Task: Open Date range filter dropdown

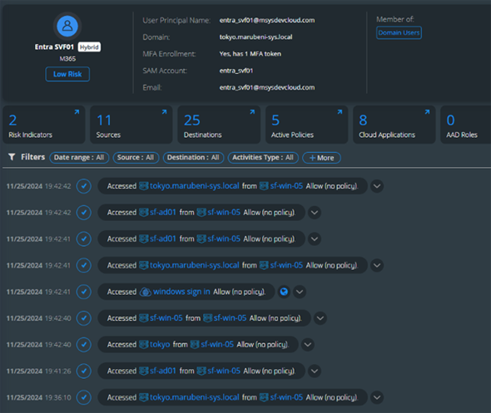Action: 79,158
